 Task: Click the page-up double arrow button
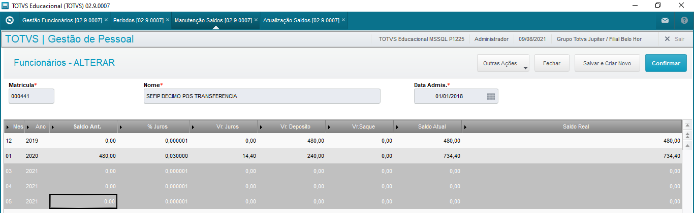coord(688,135)
